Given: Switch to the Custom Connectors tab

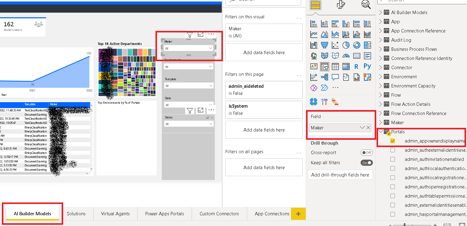Looking at the screenshot, I should pos(219,213).
